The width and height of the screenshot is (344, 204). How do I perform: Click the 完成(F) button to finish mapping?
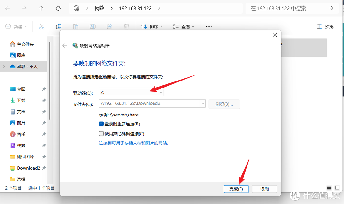tap(236, 189)
